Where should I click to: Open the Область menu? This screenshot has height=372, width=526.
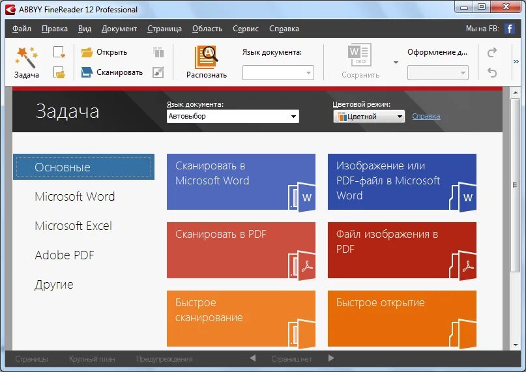pyautogui.click(x=207, y=29)
